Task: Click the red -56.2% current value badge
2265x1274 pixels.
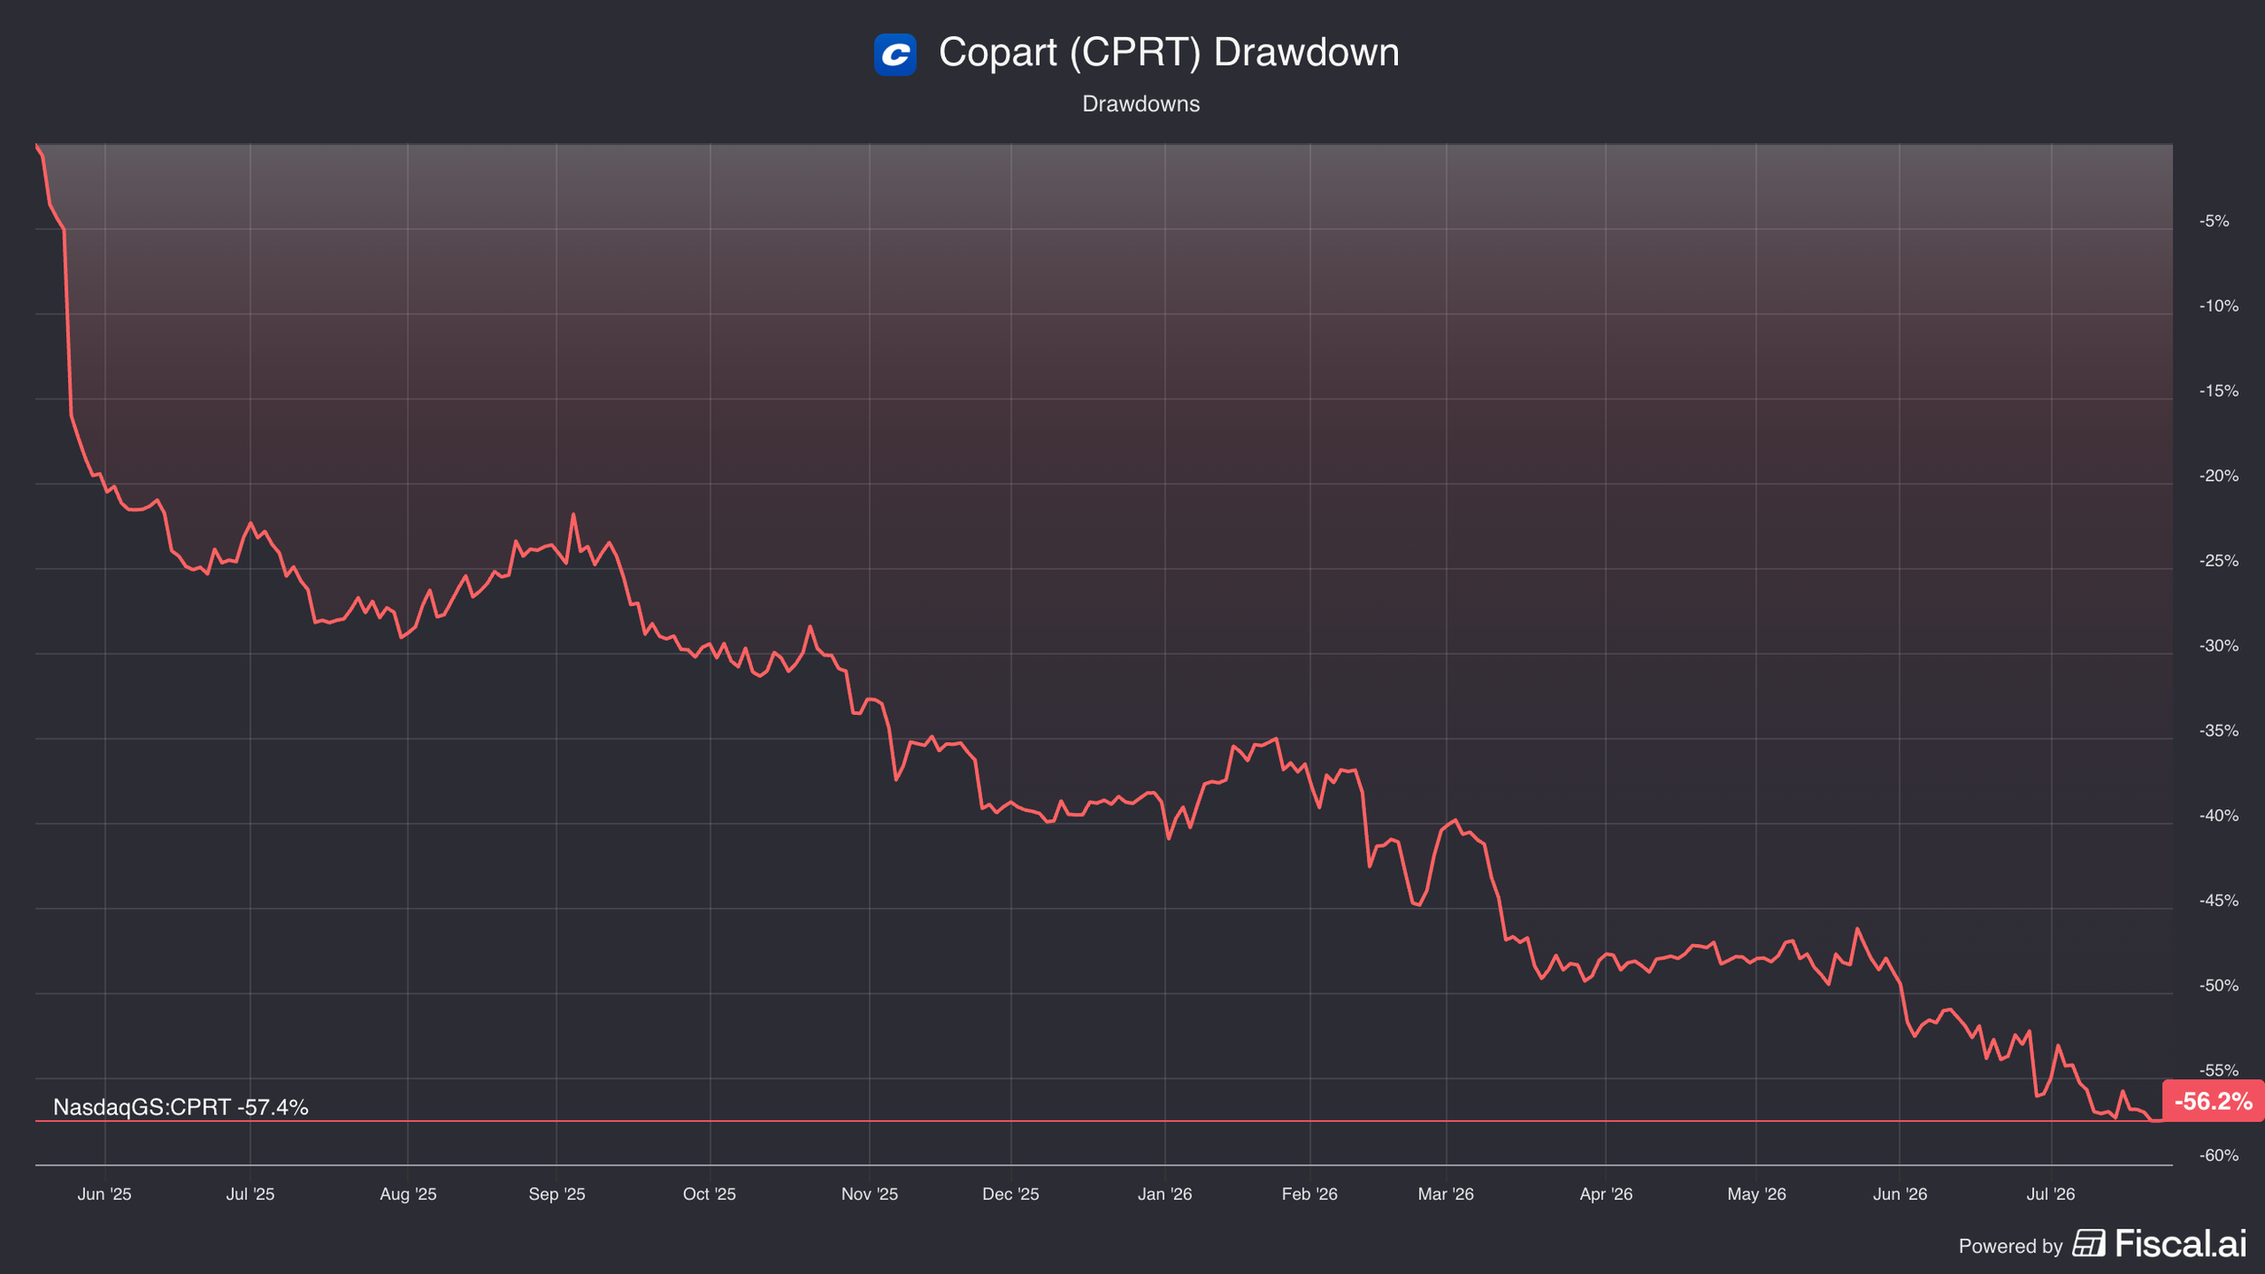Action: point(2212,1101)
